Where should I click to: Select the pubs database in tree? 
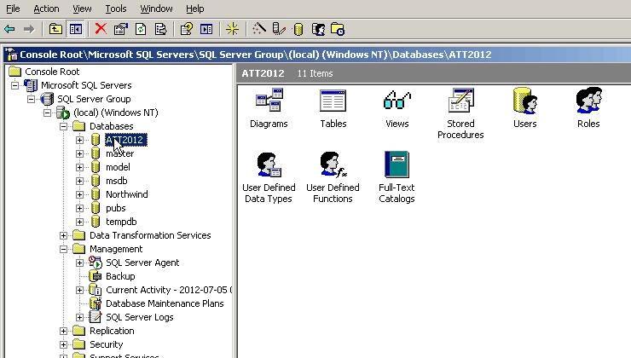pyautogui.click(x=115, y=208)
